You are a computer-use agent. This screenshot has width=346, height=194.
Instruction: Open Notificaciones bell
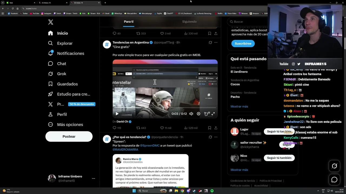click(x=66, y=53)
